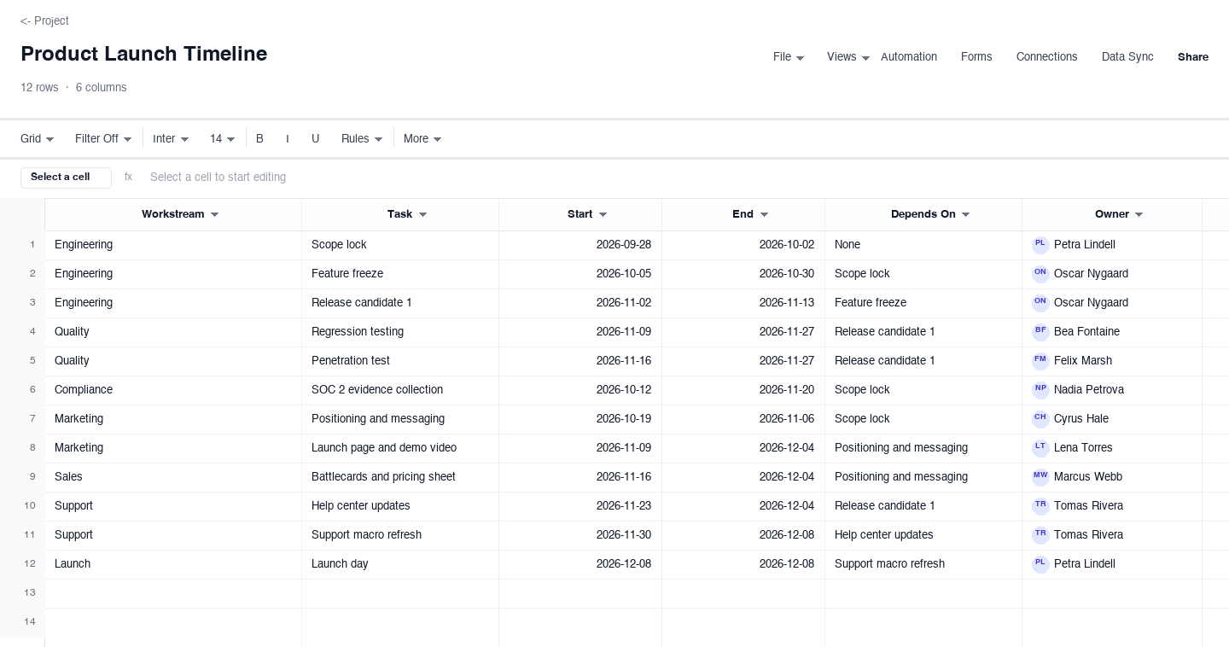Go back via the Project link
1229x647 pixels.
click(x=44, y=20)
